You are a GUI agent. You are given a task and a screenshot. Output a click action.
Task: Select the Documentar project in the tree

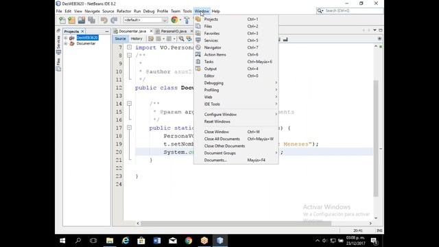pyautogui.click(x=86, y=44)
